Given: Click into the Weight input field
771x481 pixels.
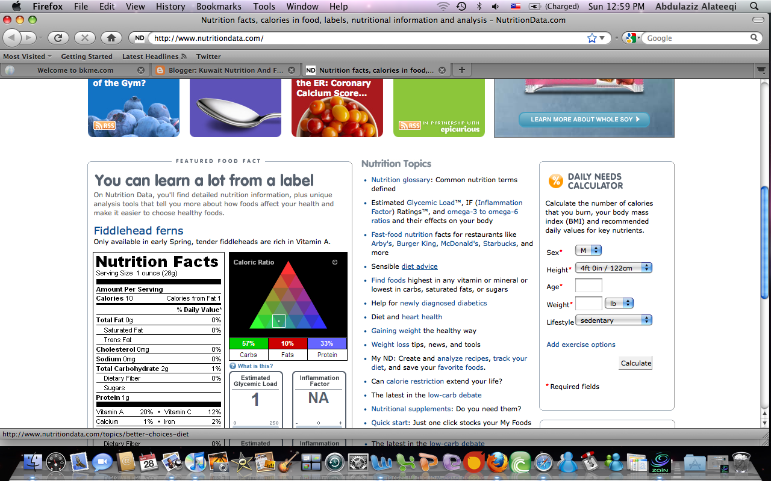Looking at the screenshot, I should (x=588, y=303).
